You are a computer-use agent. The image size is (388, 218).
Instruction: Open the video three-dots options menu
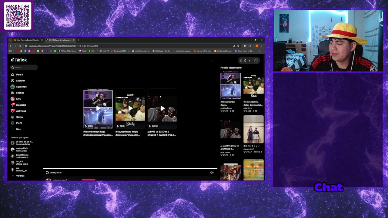pos(212,61)
